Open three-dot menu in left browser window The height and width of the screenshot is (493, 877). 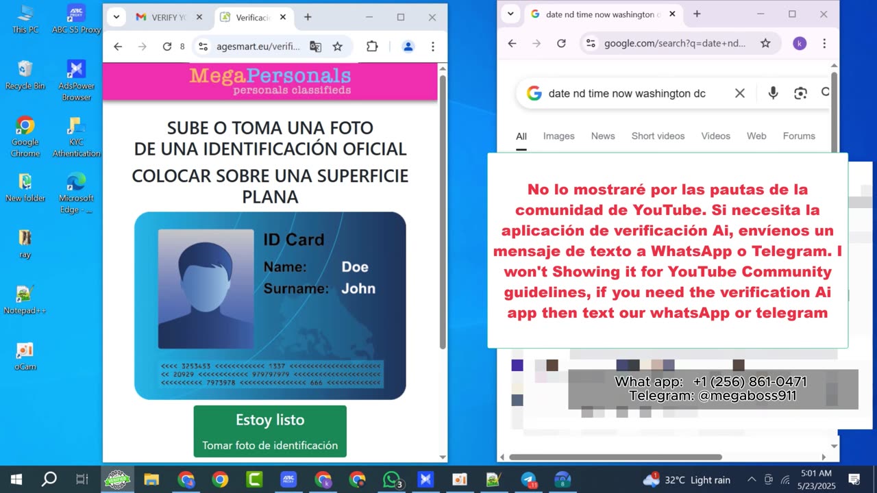[432, 47]
